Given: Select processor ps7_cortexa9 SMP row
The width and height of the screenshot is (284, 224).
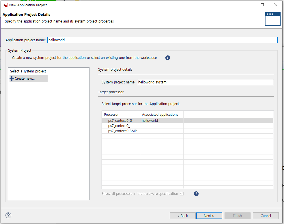Looking at the screenshot, I should (x=188, y=131).
